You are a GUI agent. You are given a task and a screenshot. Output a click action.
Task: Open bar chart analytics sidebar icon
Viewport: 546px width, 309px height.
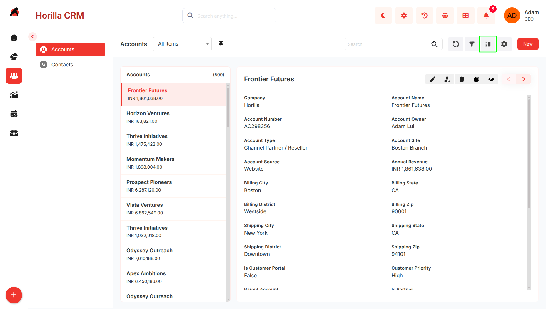(14, 95)
